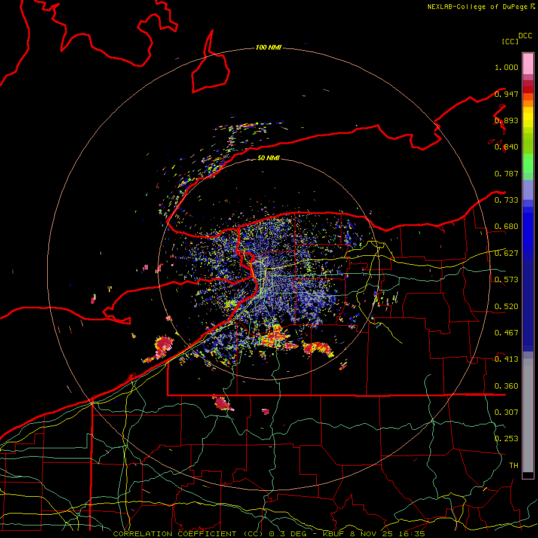Click the 0.627 value on color scale
This screenshot has width=538, height=538.
tap(506, 253)
